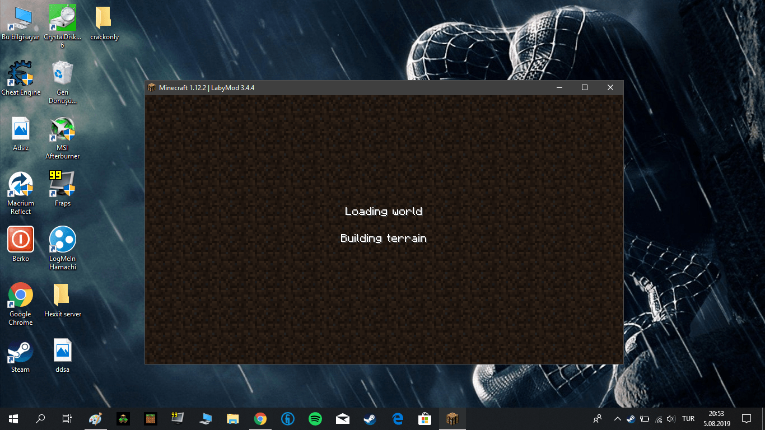
Task: Maximize the Minecraft 1.12.2 window
Action: point(585,87)
